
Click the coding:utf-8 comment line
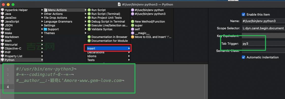coord(45,75)
